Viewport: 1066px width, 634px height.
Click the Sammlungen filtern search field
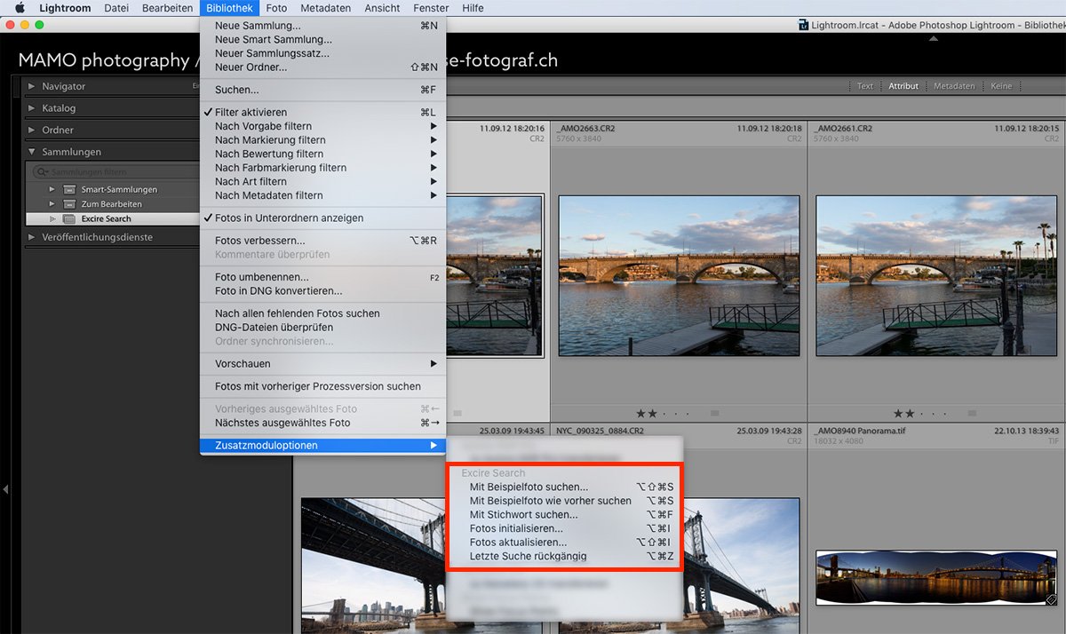[x=115, y=171]
